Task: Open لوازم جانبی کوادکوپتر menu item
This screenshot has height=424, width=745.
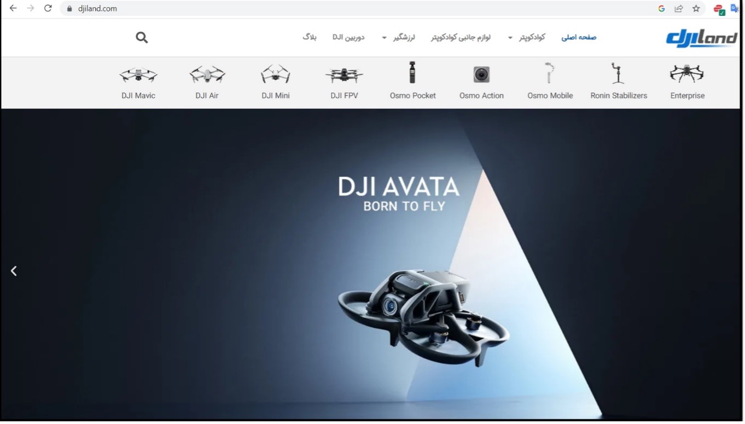Action: (x=461, y=37)
